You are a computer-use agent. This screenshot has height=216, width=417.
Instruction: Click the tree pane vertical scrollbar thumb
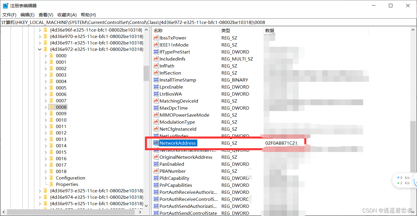click(146, 73)
